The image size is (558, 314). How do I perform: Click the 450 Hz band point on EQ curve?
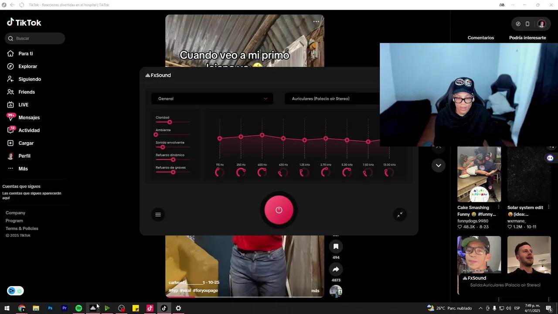click(262, 135)
